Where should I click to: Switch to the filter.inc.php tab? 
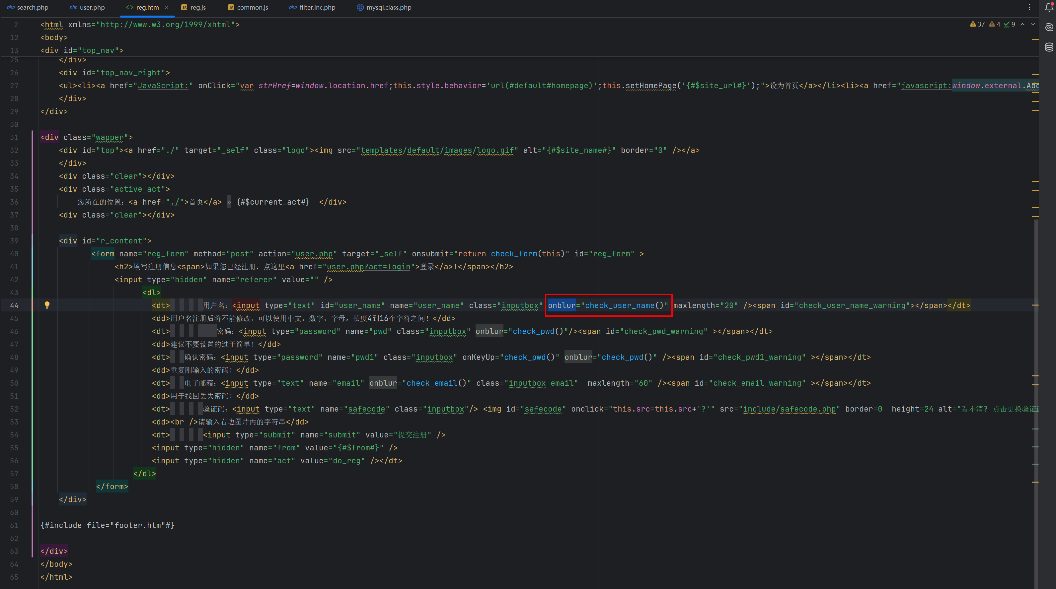click(x=312, y=7)
